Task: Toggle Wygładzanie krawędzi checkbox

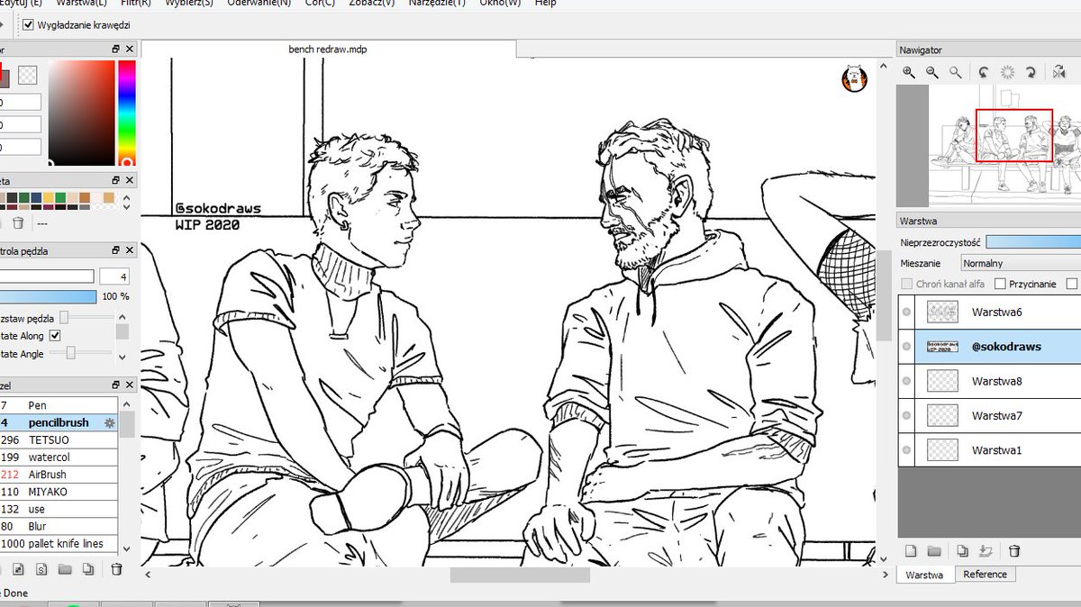Action: (29, 24)
